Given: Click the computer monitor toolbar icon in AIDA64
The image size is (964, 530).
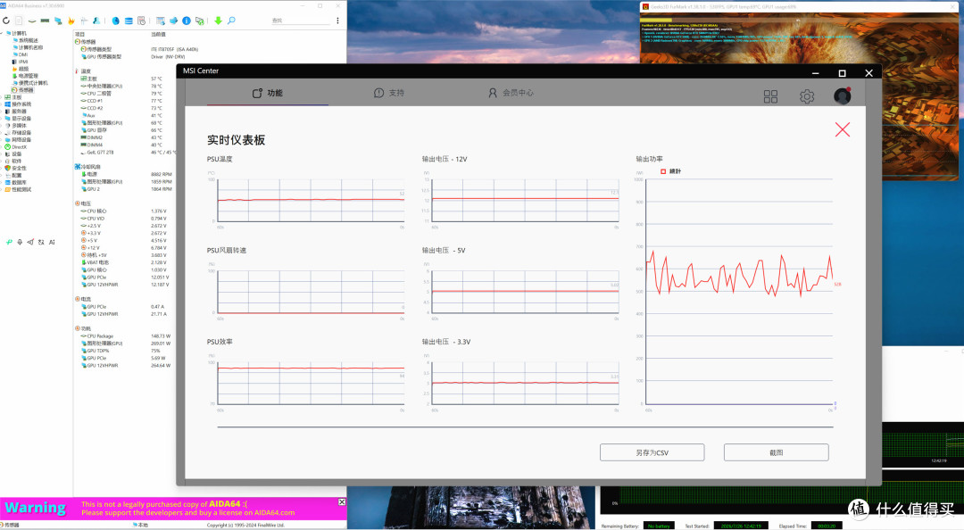Looking at the screenshot, I should [58, 21].
